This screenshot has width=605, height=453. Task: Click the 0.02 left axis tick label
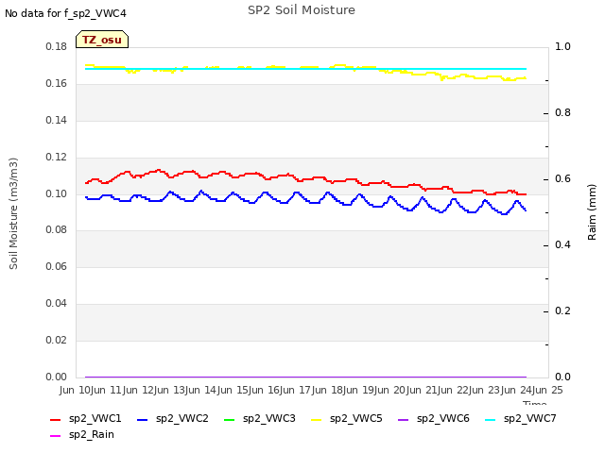pos(57,340)
